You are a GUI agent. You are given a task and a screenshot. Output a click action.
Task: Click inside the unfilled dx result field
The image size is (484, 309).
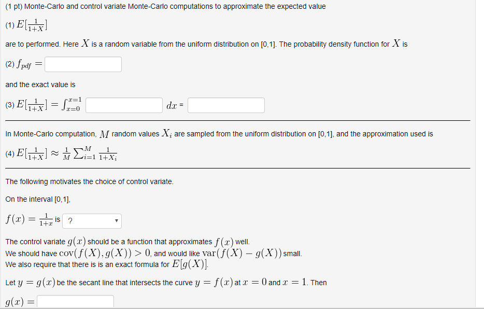click(226, 105)
